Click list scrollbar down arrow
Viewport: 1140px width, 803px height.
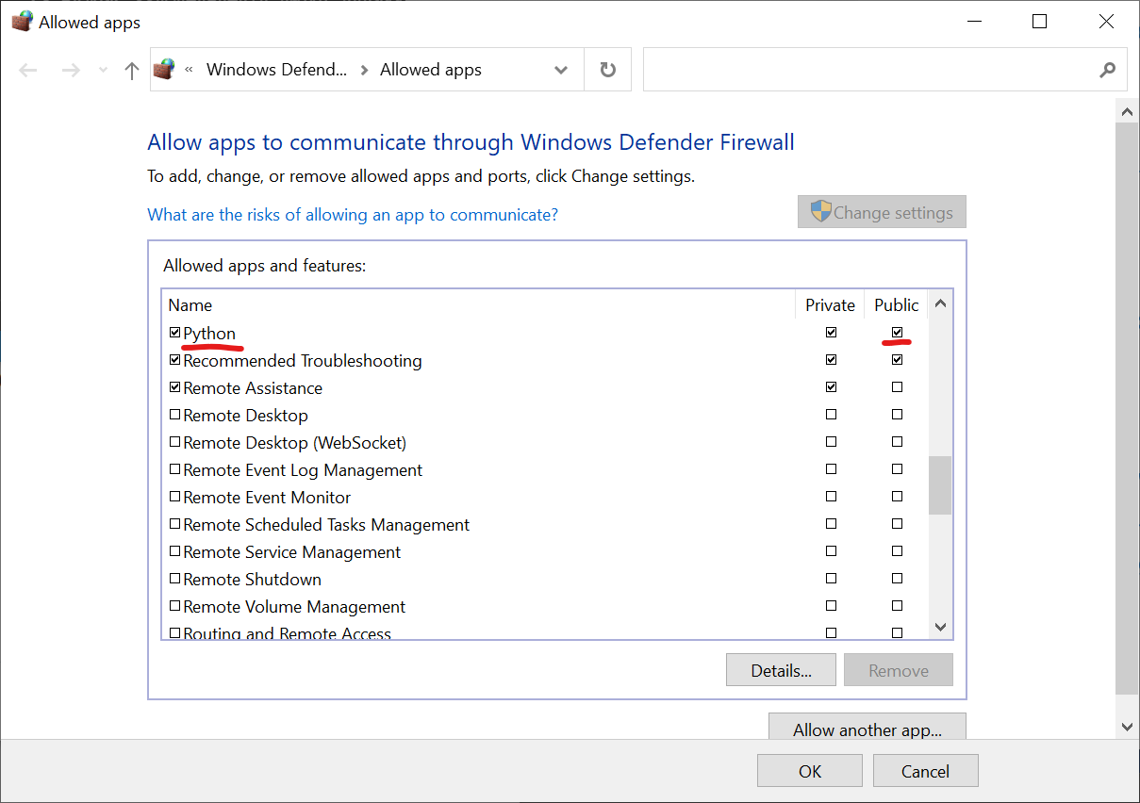coord(940,626)
